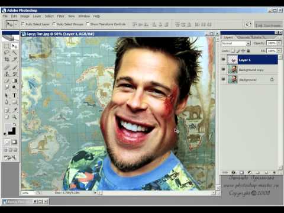Click the delete layer trash icon
The width and height of the screenshot is (284, 213).
click(275, 172)
